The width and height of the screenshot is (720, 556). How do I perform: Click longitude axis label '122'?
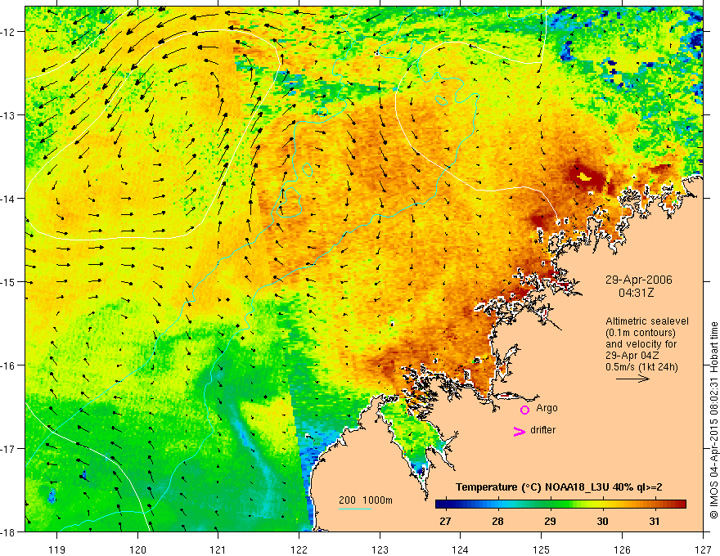pos(299,549)
